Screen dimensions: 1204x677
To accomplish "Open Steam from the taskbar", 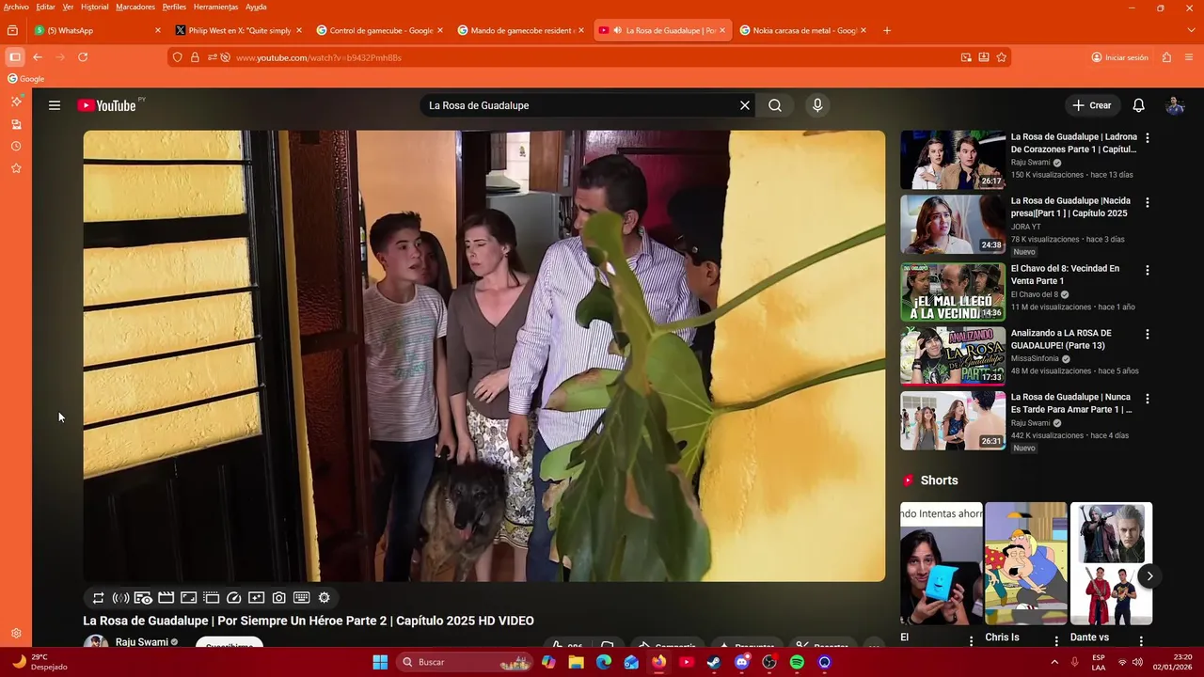I will [714, 662].
